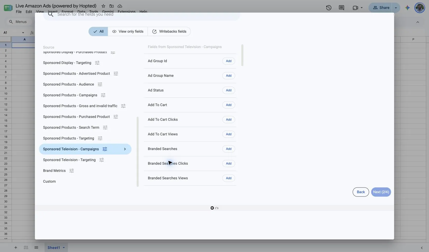Click tune icon next to Sponsored Products - Campaigns
The height and width of the screenshot is (252, 429).
(103, 95)
